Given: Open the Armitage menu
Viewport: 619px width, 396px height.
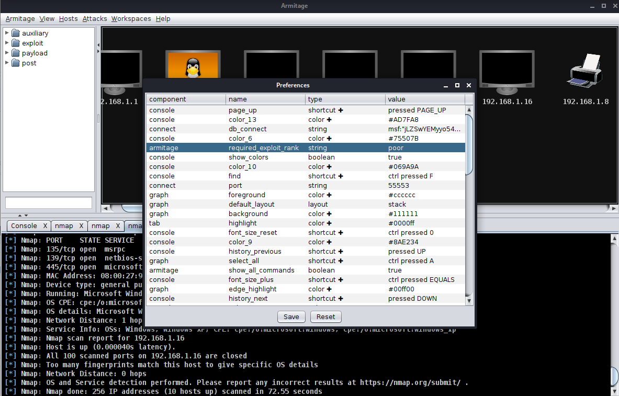Looking at the screenshot, I should click(x=20, y=18).
